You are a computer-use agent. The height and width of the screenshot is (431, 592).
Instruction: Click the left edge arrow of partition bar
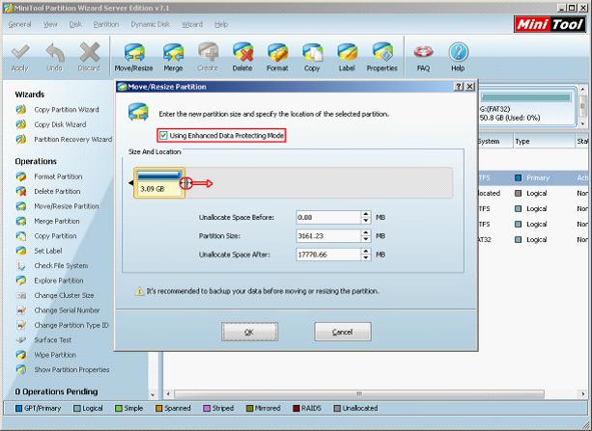131,183
